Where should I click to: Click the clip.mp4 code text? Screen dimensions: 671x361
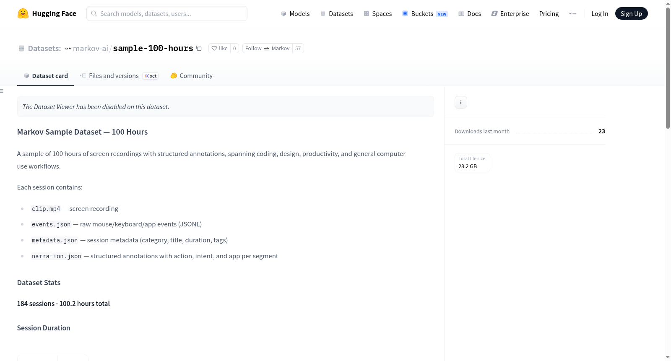[x=46, y=209]
